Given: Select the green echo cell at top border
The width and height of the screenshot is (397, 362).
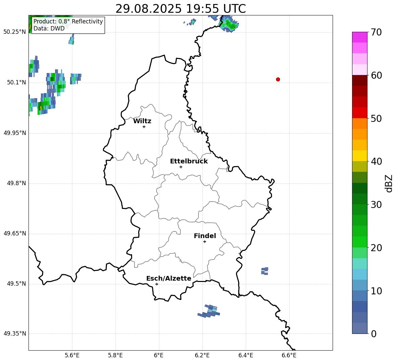Looking at the screenshot, I should (230, 24).
